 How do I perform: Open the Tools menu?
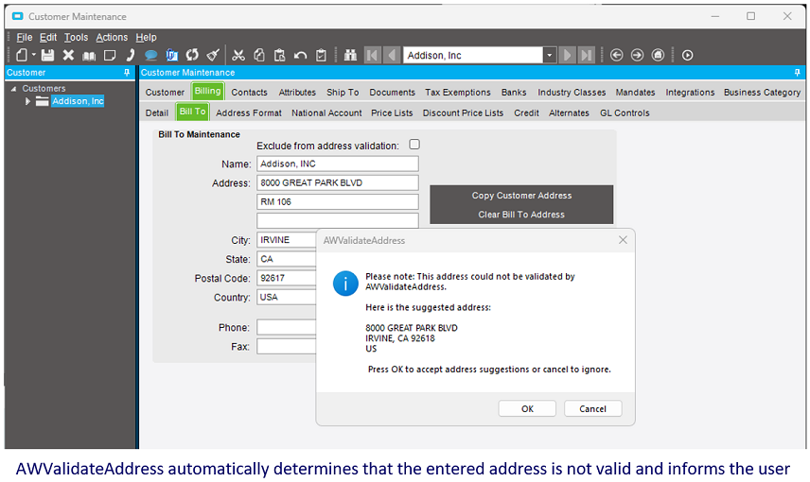76,37
